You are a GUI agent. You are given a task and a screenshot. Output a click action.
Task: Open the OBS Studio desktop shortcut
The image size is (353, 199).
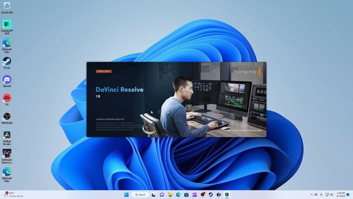pos(7,118)
